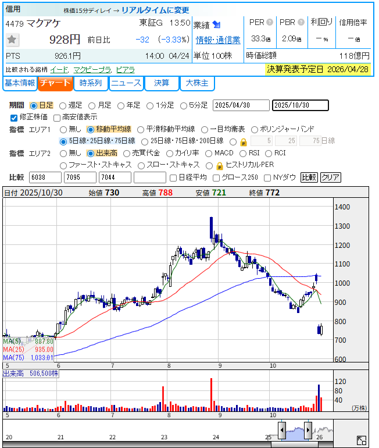This screenshot has width=379, height=448.
Task: Select the 日足 period radio button
Action: [x=34, y=106]
